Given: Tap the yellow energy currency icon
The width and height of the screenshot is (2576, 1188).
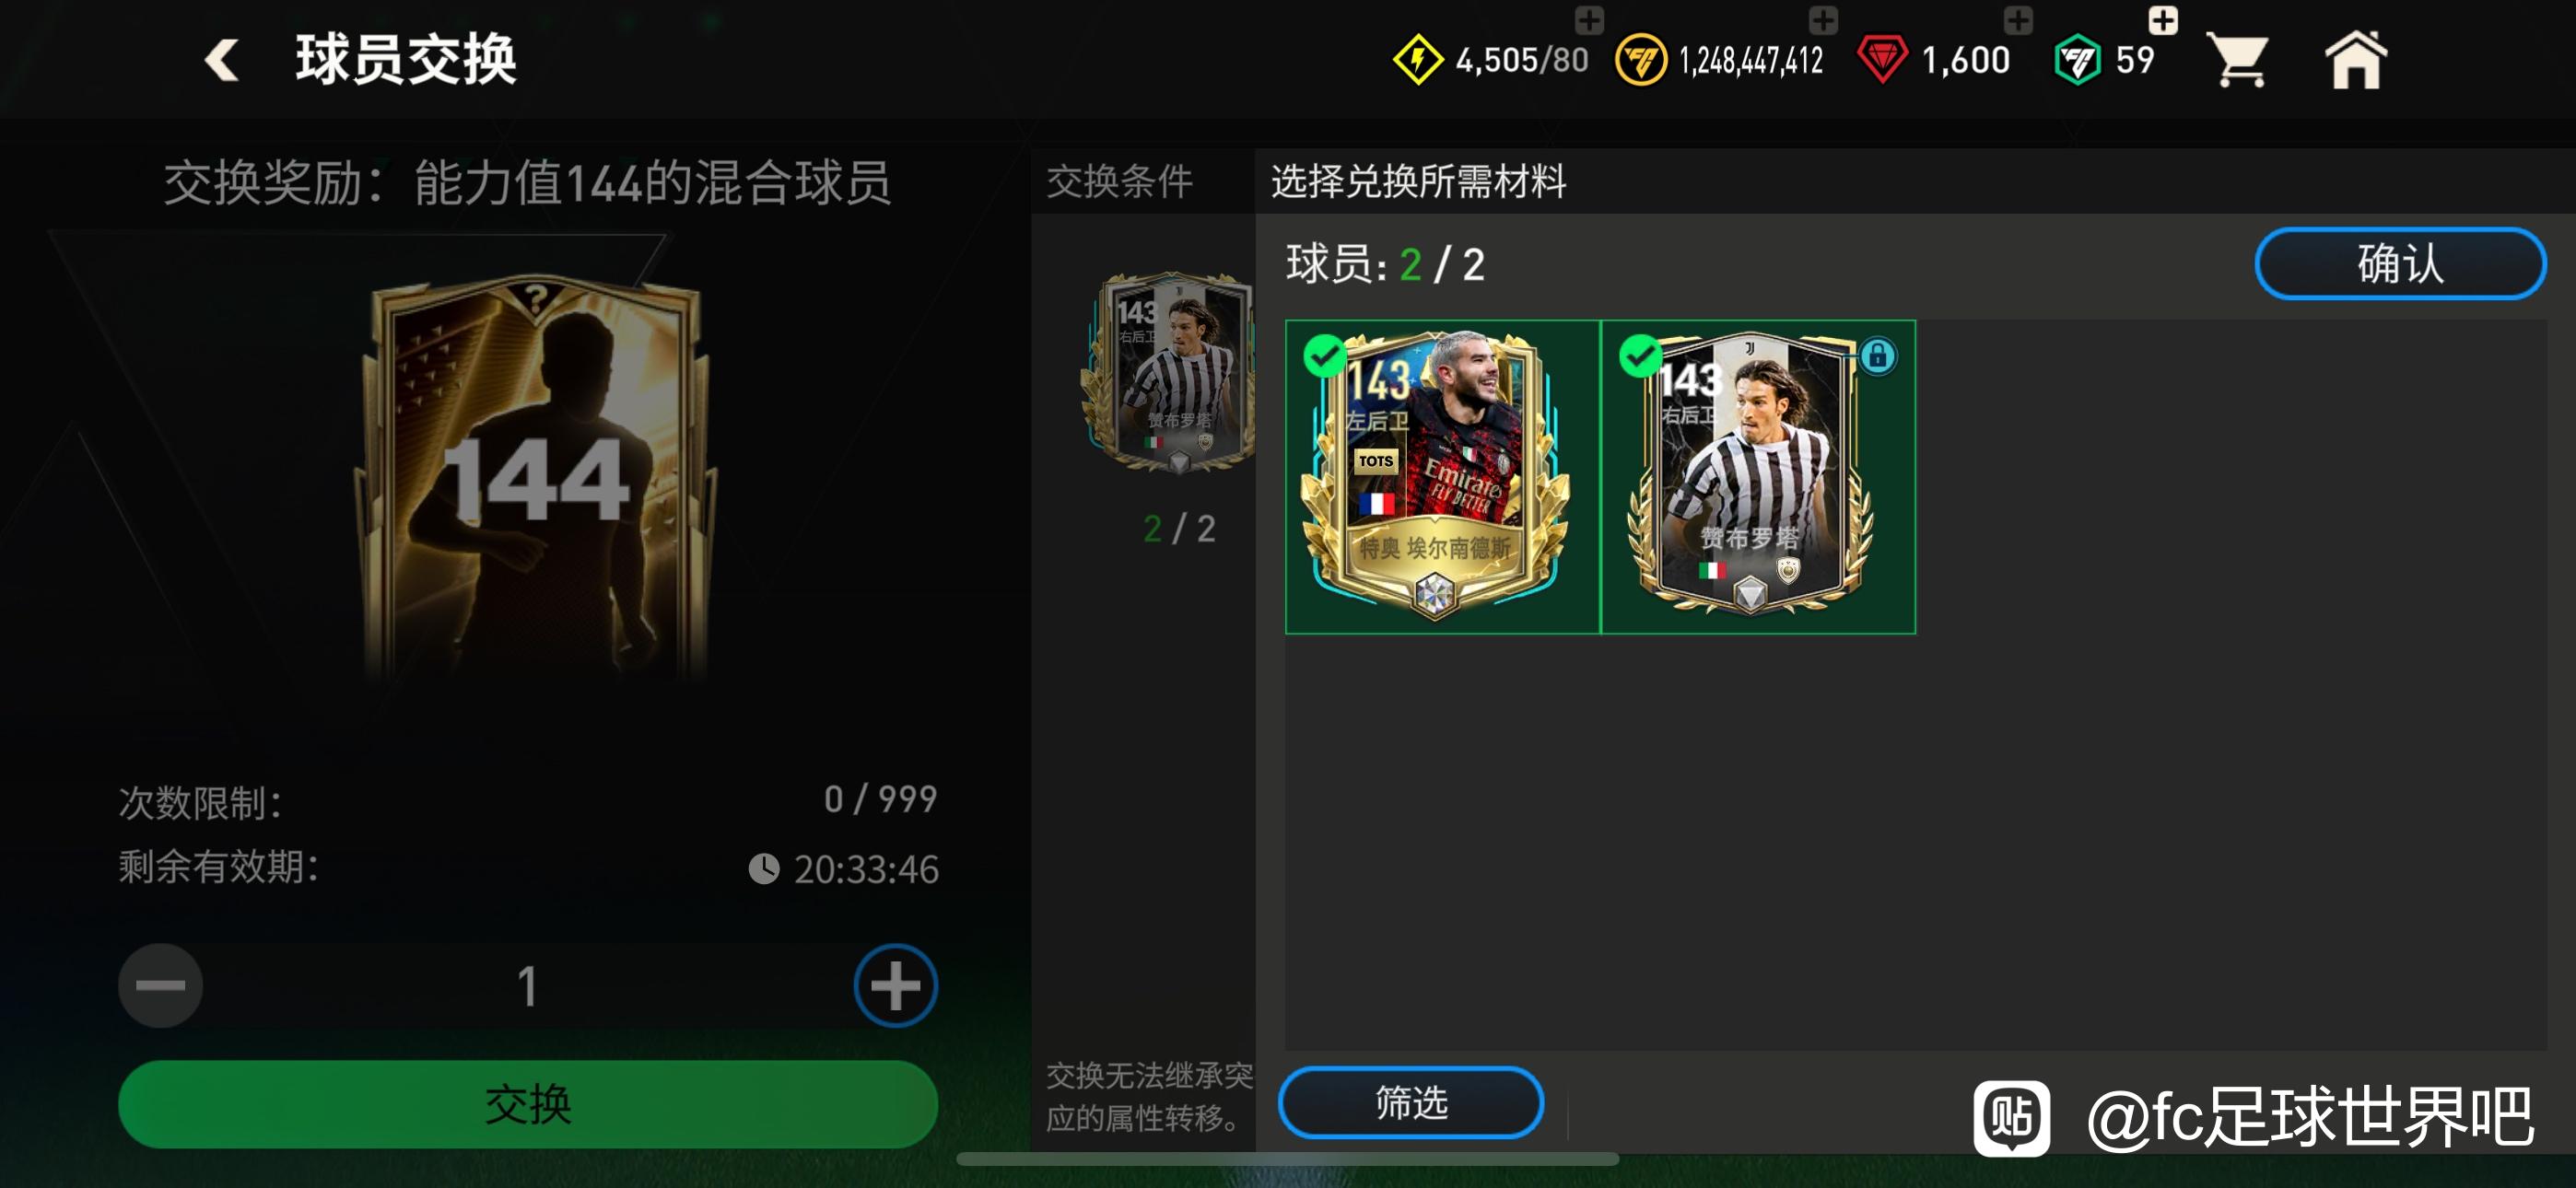Looking at the screenshot, I should pos(1418,60).
